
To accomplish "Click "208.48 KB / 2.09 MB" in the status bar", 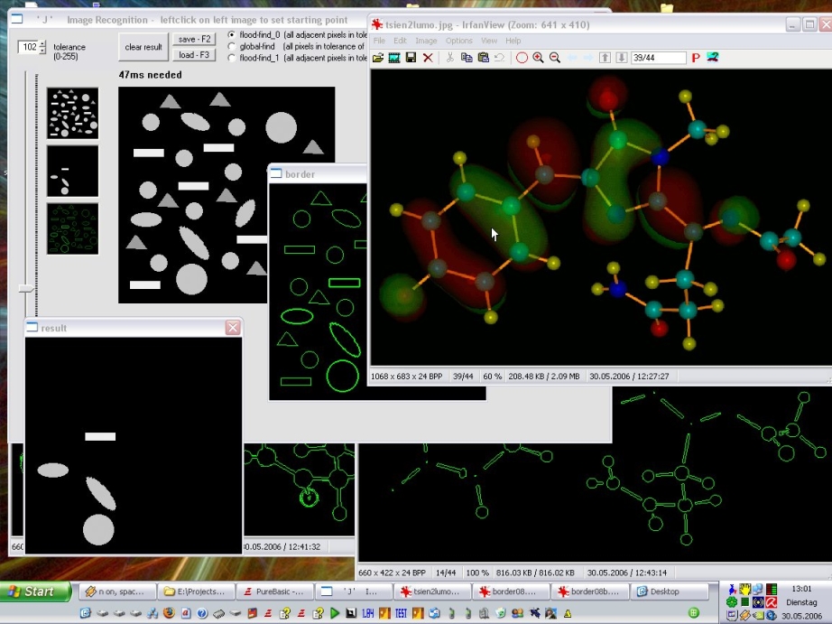I will [x=544, y=377].
